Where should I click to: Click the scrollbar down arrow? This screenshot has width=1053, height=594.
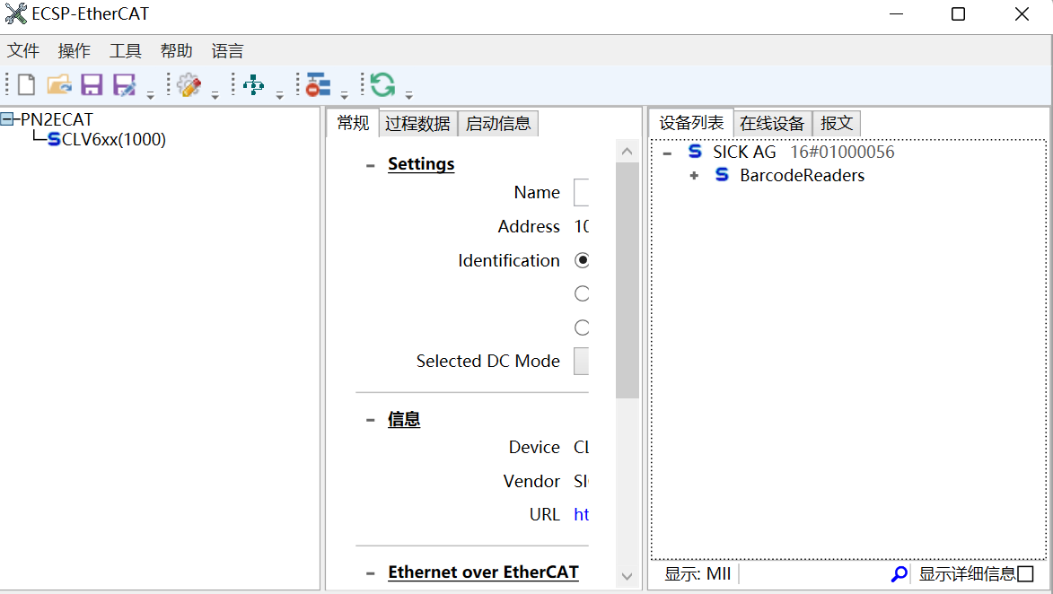pyautogui.click(x=627, y=576)
